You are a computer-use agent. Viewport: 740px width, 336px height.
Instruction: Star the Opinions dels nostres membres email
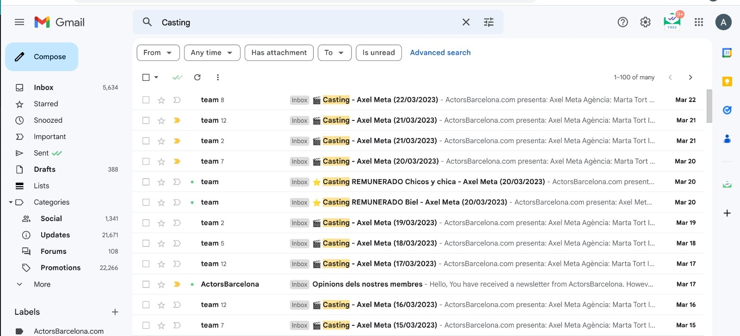(161, 284)
